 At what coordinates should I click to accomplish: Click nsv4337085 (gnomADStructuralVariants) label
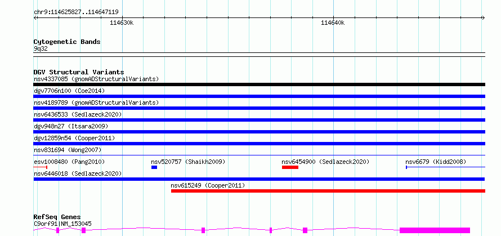click(96, 79)
